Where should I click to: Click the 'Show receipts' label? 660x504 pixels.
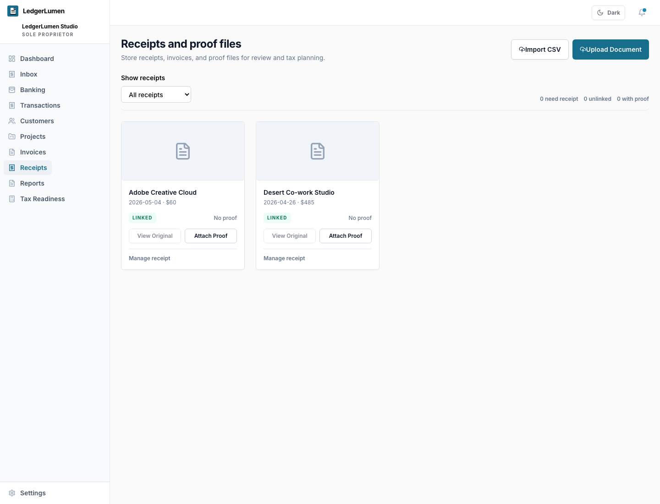[x=143, y=78]
